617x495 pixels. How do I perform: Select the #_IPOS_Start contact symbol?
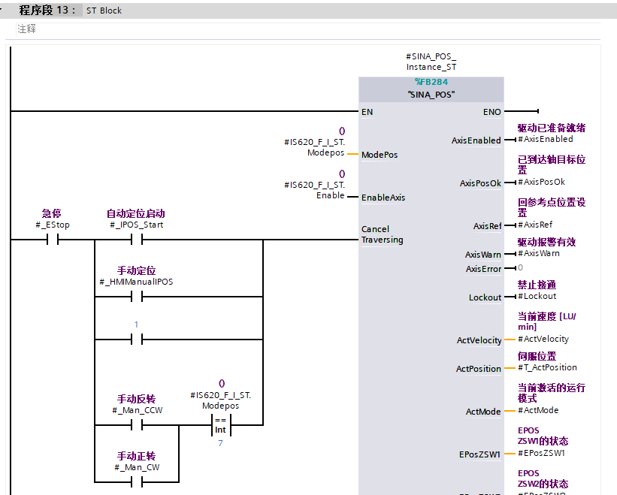coord(136,240)
